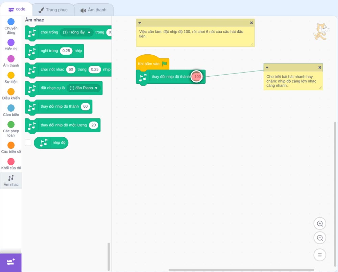Select the Âm thanh category circle

[x=11, y=59]
